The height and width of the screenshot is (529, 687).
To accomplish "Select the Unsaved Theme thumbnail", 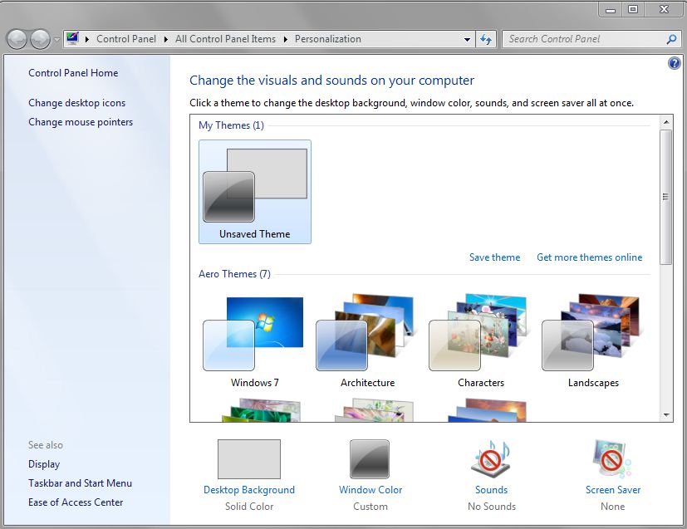I will pyautogui.click(x=255, y=192).
